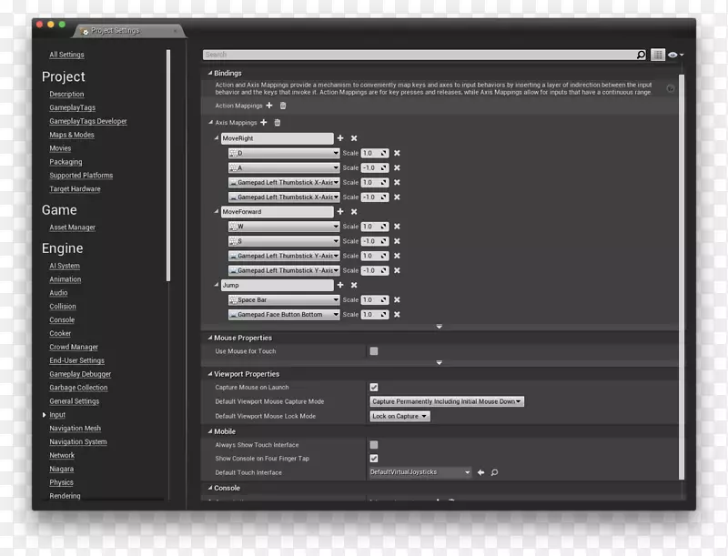Delete the W key binding row
728x556 pixels.
(x=397, y=226)
